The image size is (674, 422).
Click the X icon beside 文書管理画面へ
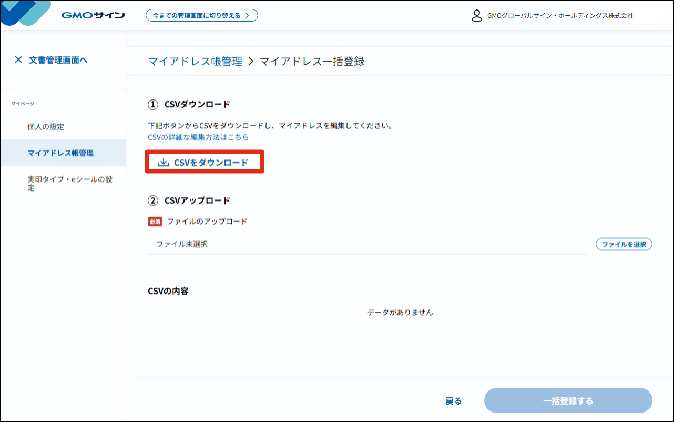18,60
